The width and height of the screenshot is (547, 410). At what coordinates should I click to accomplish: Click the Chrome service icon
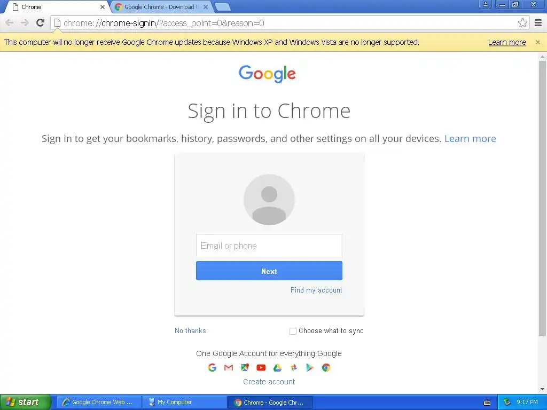pyautogui.click(x=326, y=367)
